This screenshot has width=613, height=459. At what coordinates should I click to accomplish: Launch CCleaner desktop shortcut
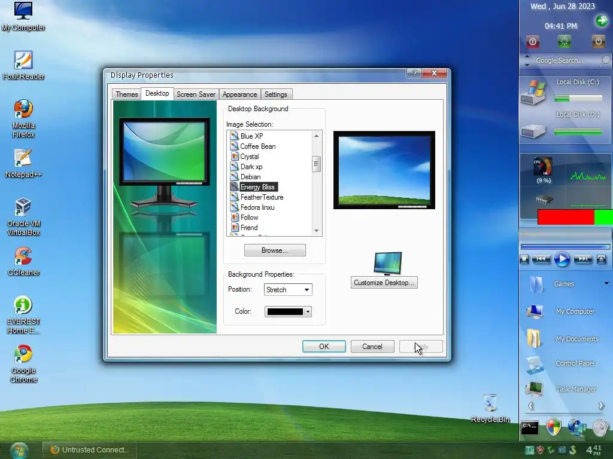click(23, 262)
